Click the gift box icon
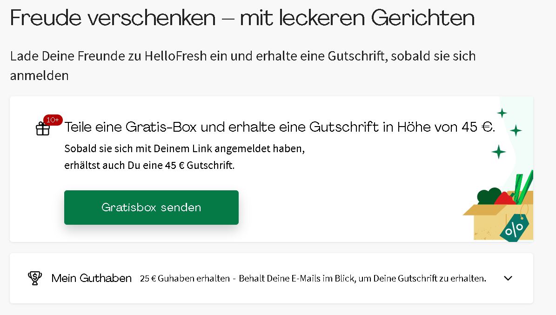This screenshot has width=556, height=315. [x=42, y=129]
